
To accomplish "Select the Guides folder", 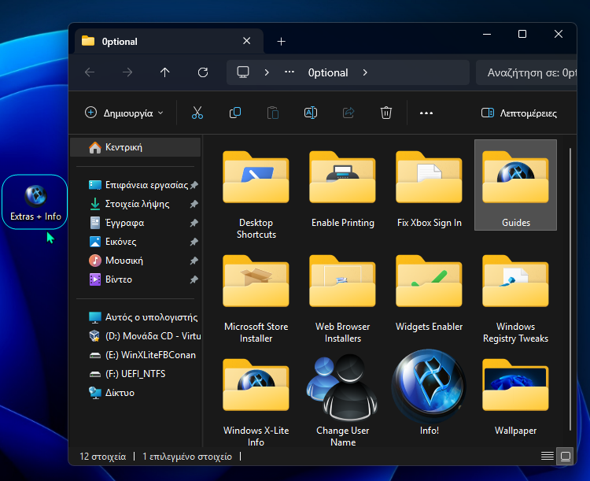I will 515,185.
